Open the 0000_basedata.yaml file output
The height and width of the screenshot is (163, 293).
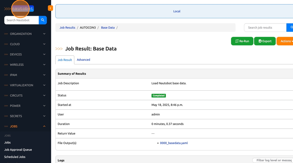click(174, 143)
